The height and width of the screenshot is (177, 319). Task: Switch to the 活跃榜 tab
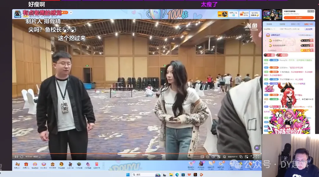click(x=282, y=24)
